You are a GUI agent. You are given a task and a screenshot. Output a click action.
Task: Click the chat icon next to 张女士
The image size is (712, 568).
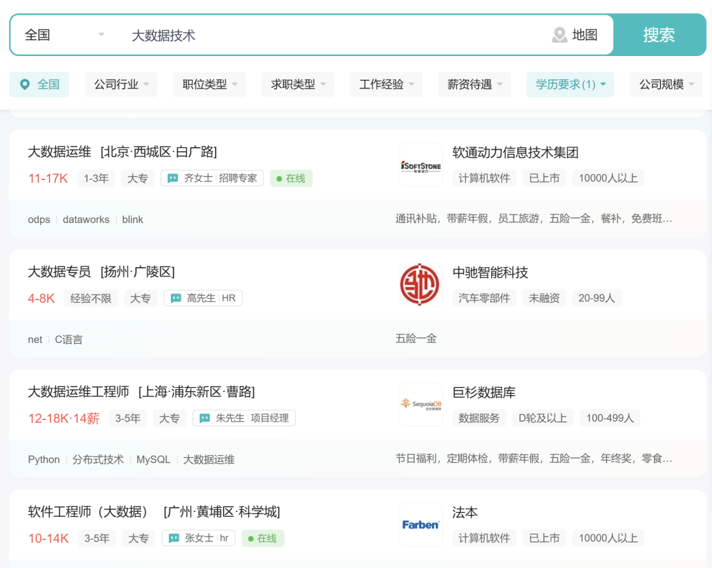[x=174, y=538]
